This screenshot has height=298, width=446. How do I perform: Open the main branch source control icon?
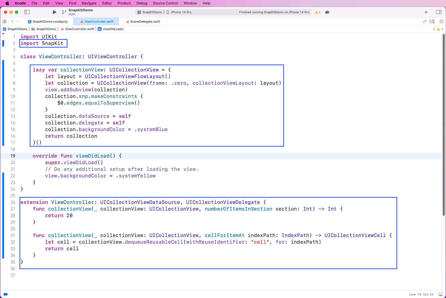(x=64, y=12)
